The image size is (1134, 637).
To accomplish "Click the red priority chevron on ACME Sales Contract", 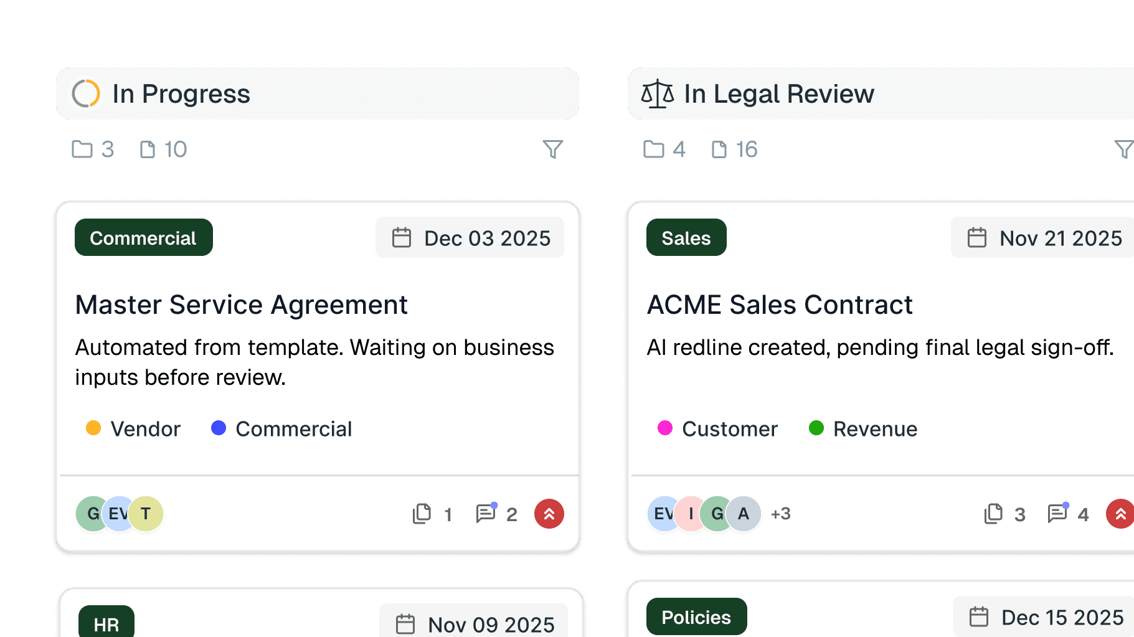I will click(1121, 513).
